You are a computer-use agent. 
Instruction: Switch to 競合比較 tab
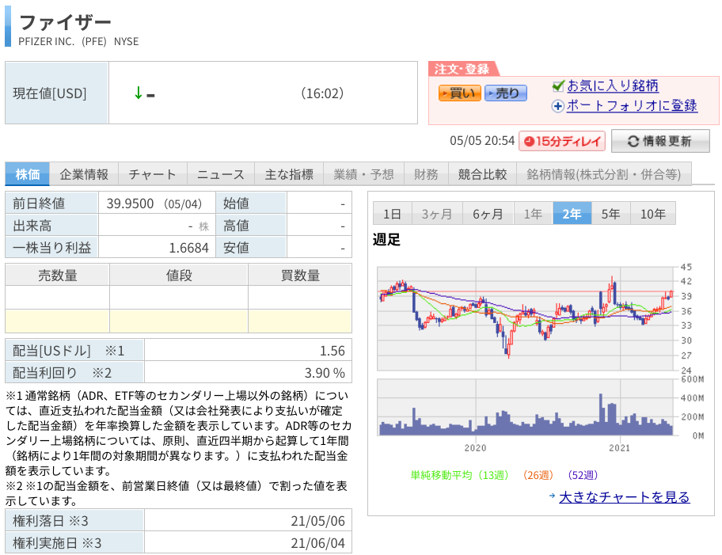[483, 174]
